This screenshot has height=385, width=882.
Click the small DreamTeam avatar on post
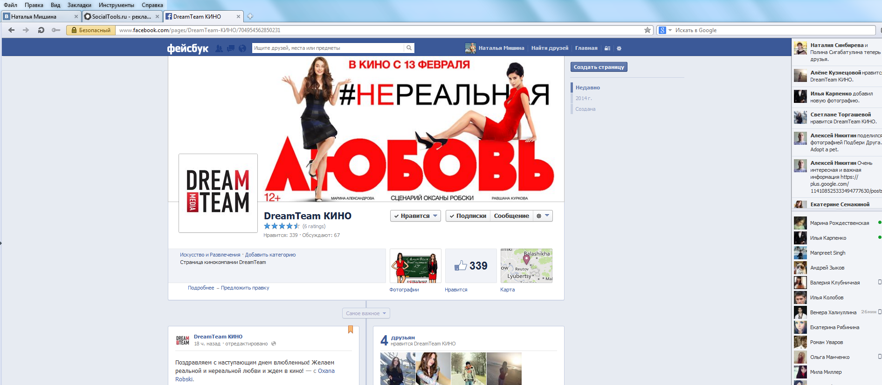(x=183, y=340)
